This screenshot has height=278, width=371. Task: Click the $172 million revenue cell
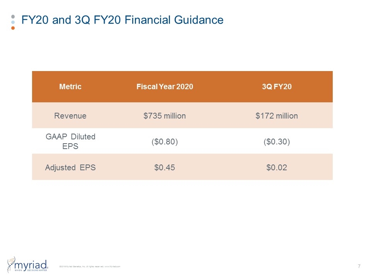277,116
